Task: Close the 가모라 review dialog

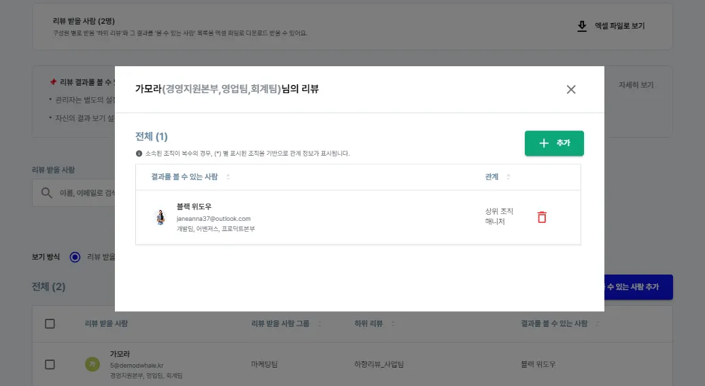Action: [x=571, y=89]
